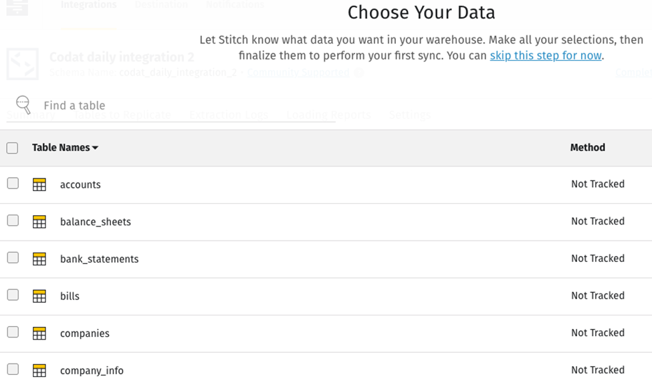Viewport: 652px width, 387px height.
Task: Check the bills table checkbox
Action: 12,295
